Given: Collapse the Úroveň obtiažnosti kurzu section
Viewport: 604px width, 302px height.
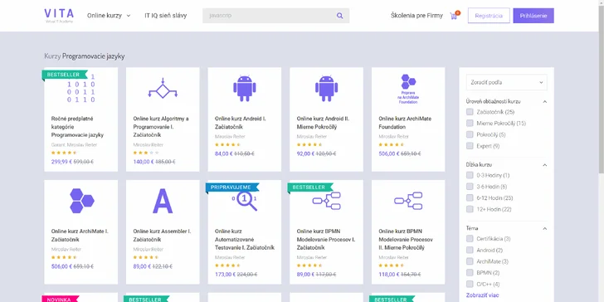Looking at the screenshot, I should (544, 102).
